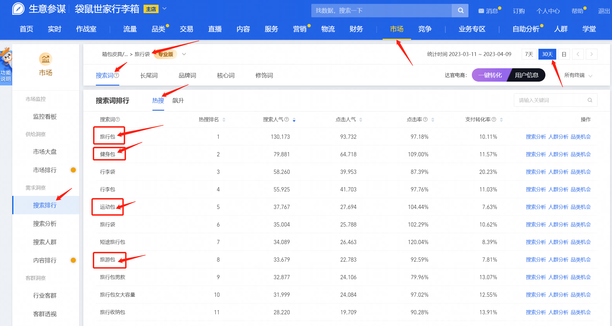Switch to the 飙升 tab
This screenshot has height=326, width=612.
point(178,101)
